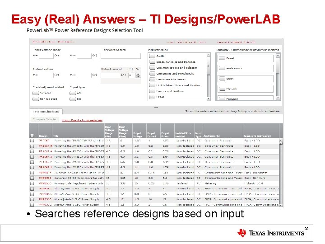The width and height of the screenshot is (325, 244).
Task: Tick Space, Avionics and Defense checkbox
Action: (x=152, y=62)
